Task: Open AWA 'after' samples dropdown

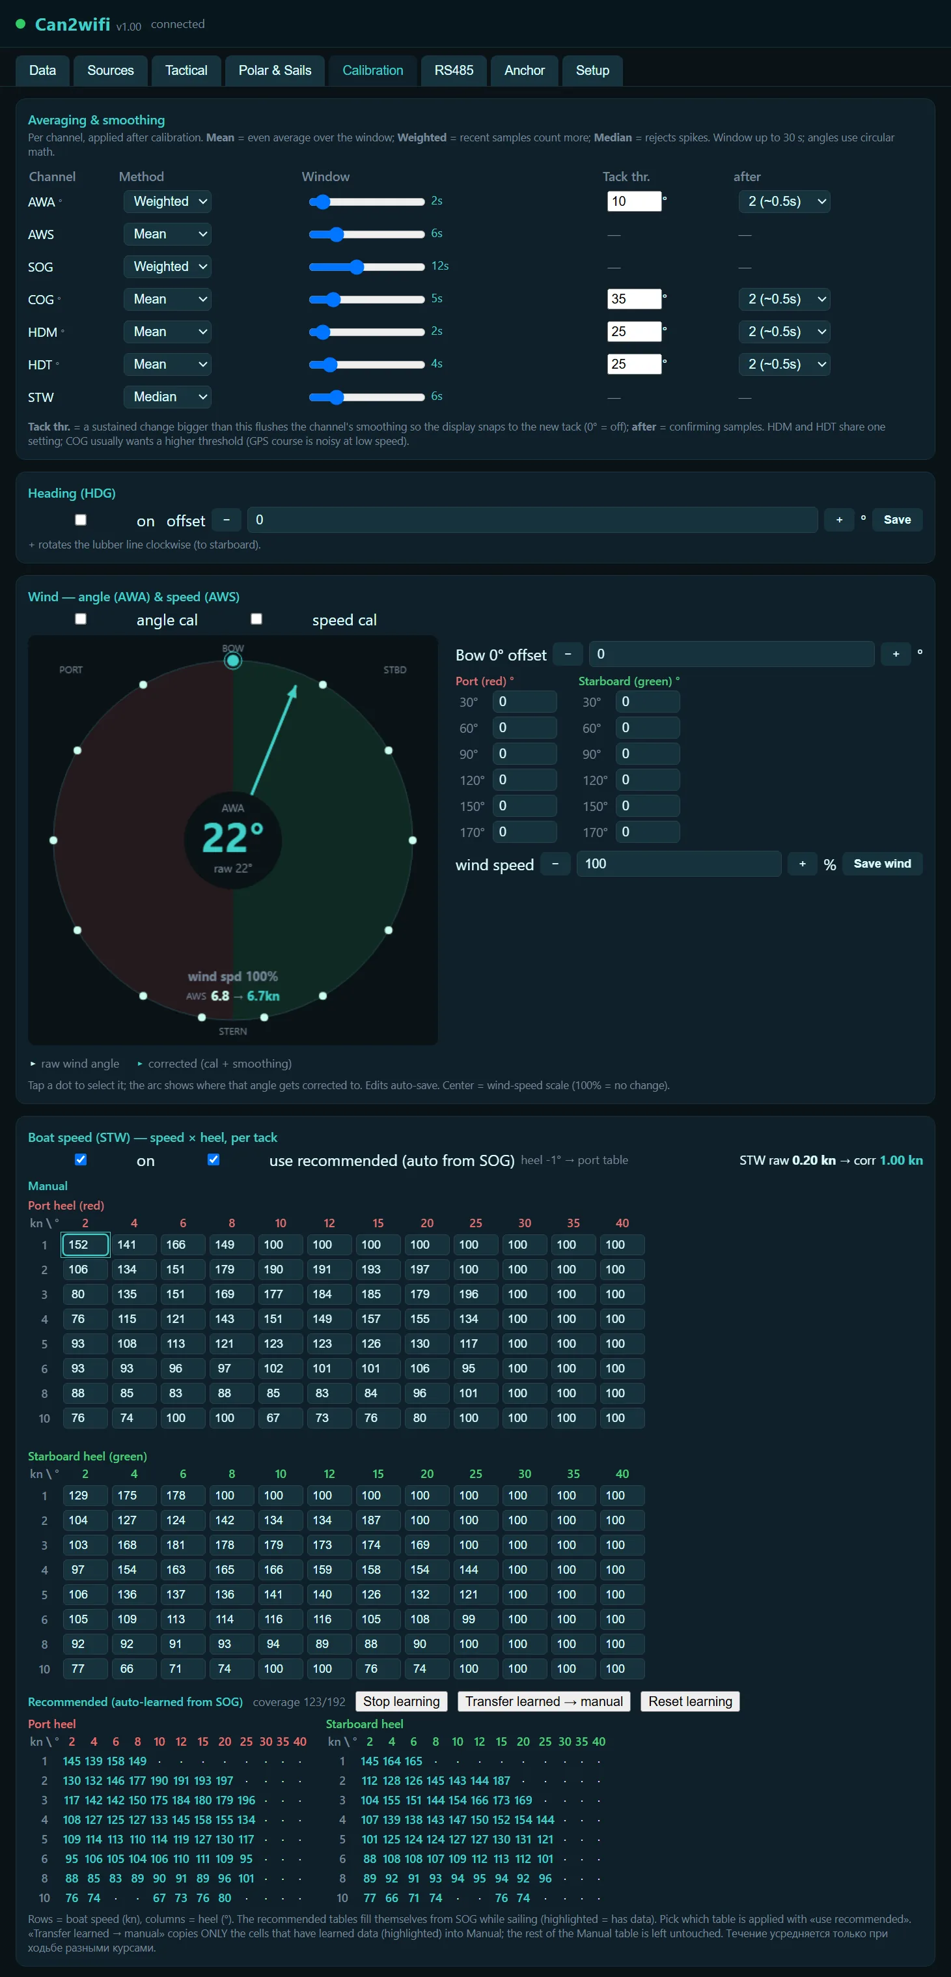Action: [784, 202]
